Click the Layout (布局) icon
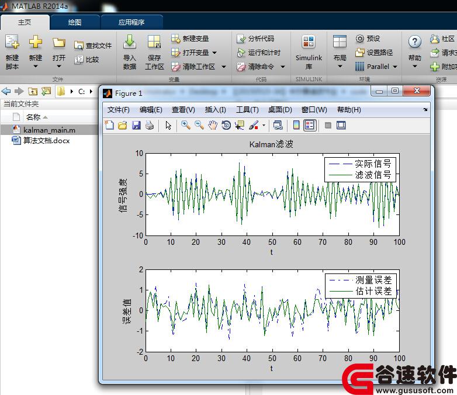457x395 pixels. pos(340,41)
